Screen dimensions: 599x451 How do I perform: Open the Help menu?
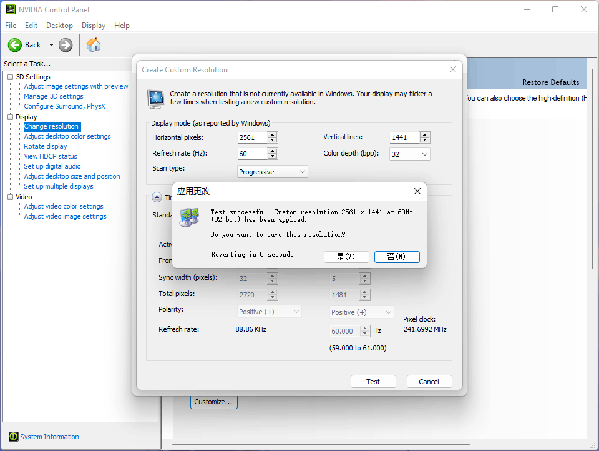click(x=122, y=25)
